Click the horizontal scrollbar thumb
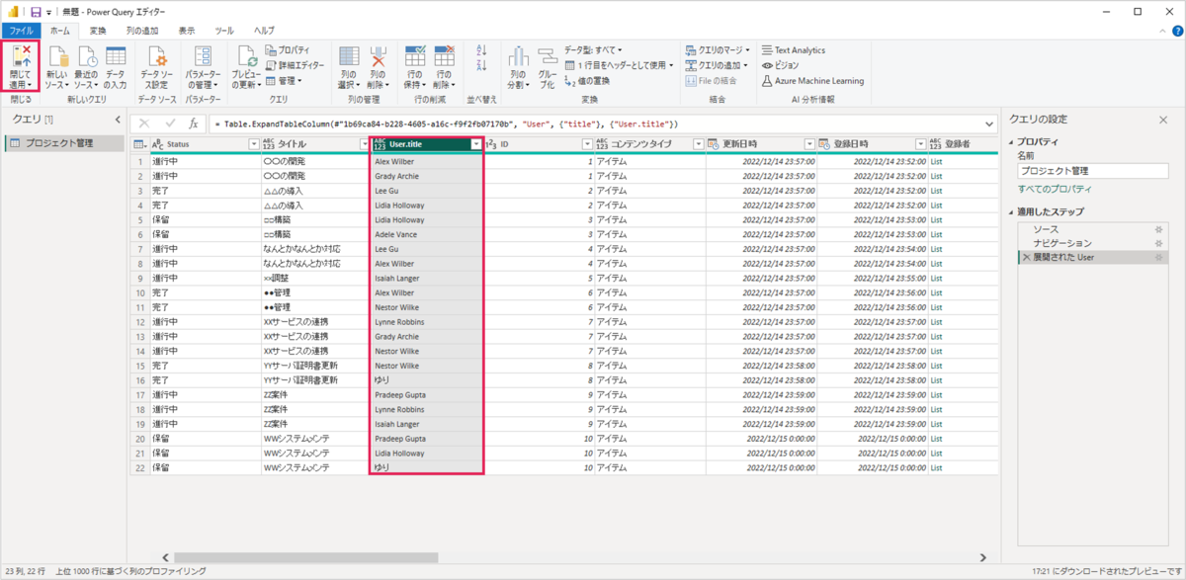 pos(305,557)
